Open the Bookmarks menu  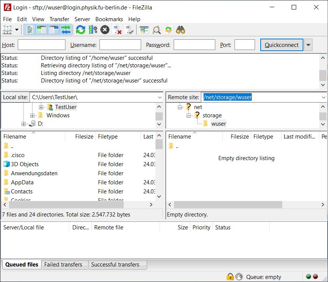point(109,19)
